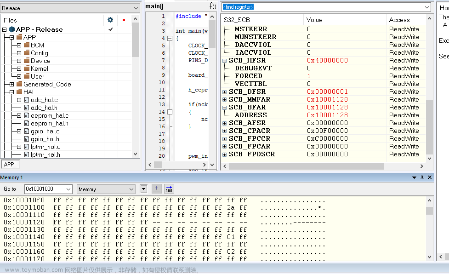Viewport: 449px width, 274px height.
Task: Click the red dot column icon
Action: tap(124, 20)
